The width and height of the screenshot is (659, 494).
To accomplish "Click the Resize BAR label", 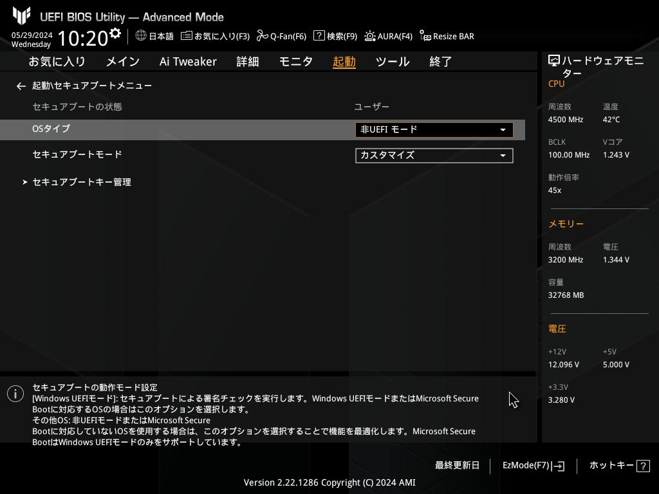I will 454,36.
